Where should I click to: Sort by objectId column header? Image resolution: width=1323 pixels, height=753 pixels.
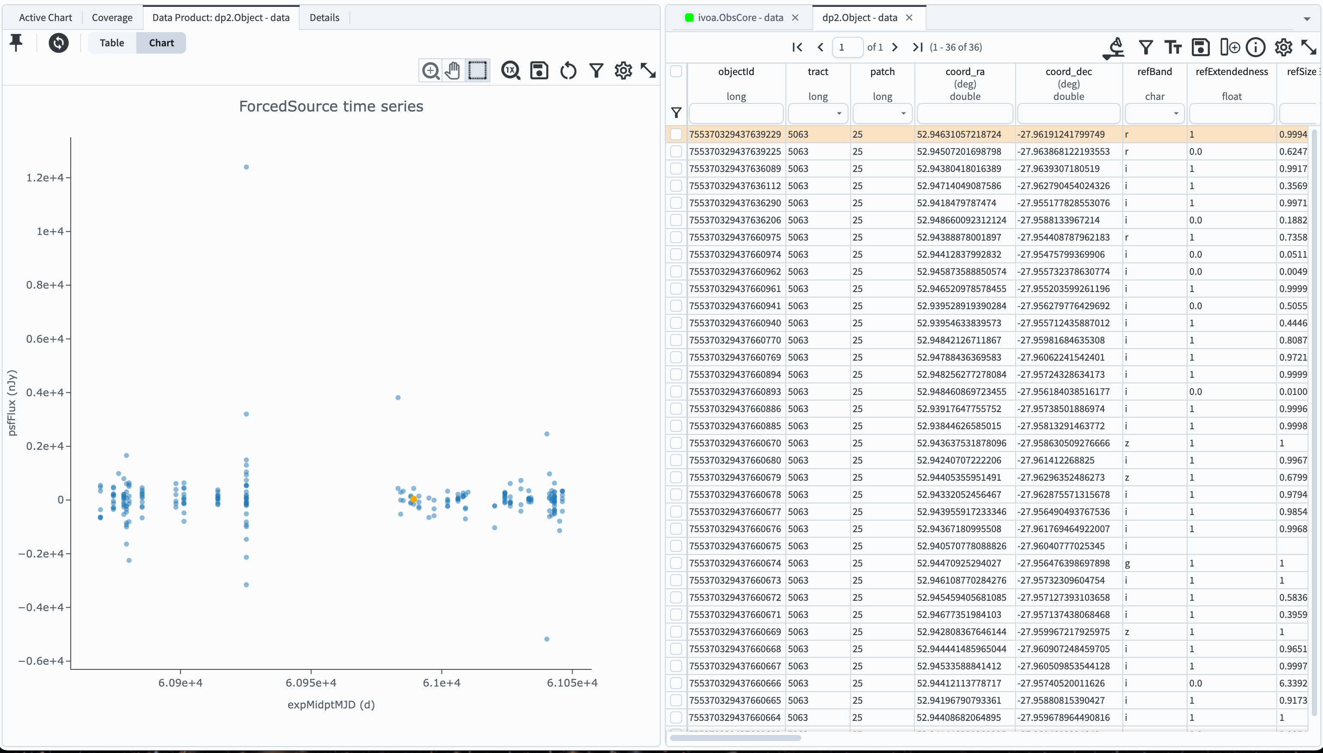[736, 71]
